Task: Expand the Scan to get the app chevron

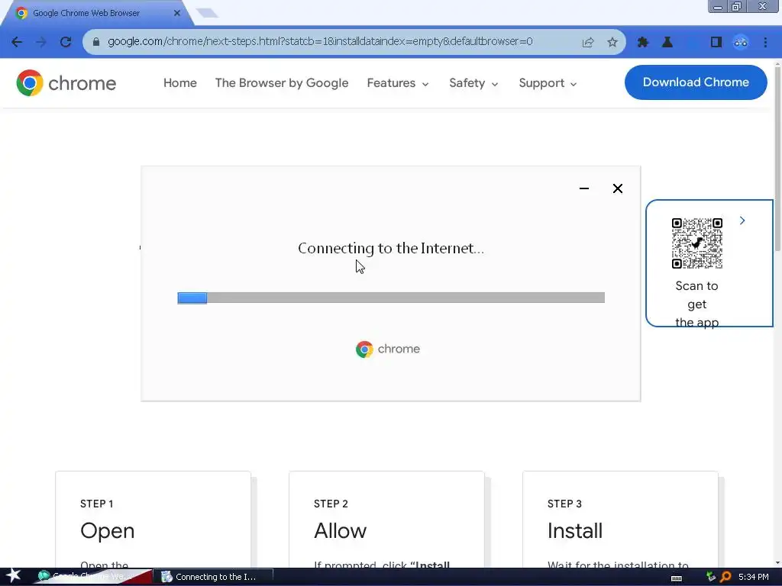Action: (x=742, y=221)
